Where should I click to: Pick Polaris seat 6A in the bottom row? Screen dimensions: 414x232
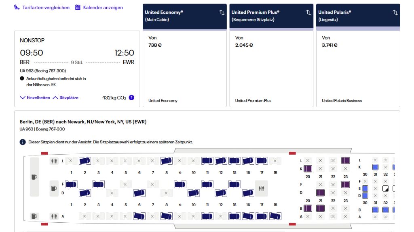[x=139, y=216]
